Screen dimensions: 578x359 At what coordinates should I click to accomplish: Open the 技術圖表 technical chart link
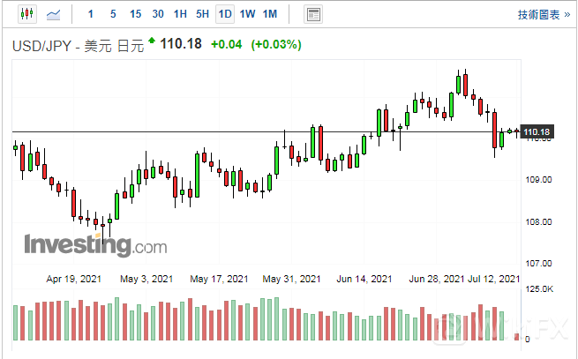(539, 14)
